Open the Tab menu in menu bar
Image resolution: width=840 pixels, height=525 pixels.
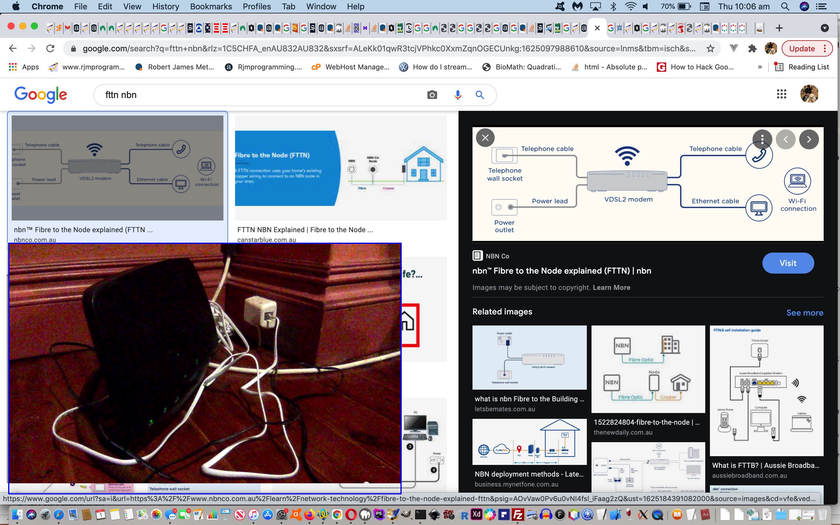(x=288, y=7)
